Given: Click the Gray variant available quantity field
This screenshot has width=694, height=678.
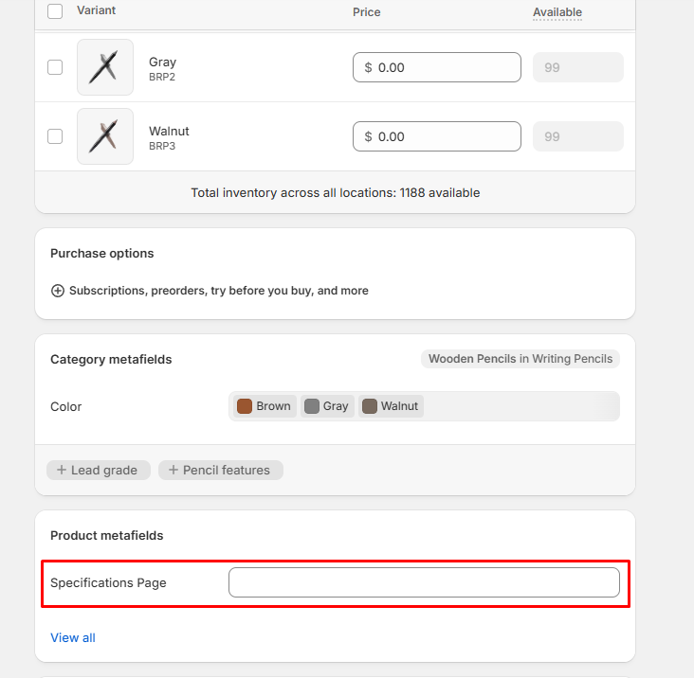Looking at the screenshot, I should 577,67.
